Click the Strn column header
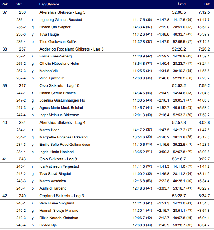Screen dimensions: 214x230 click(x=19, y=5)
